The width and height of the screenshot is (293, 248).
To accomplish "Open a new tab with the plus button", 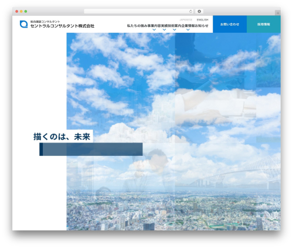I will [278, 13].
